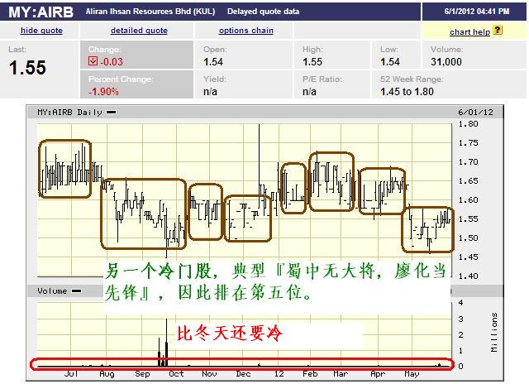Click the 'Last:' field label
The image size is (529, 384).
[17, 50]
